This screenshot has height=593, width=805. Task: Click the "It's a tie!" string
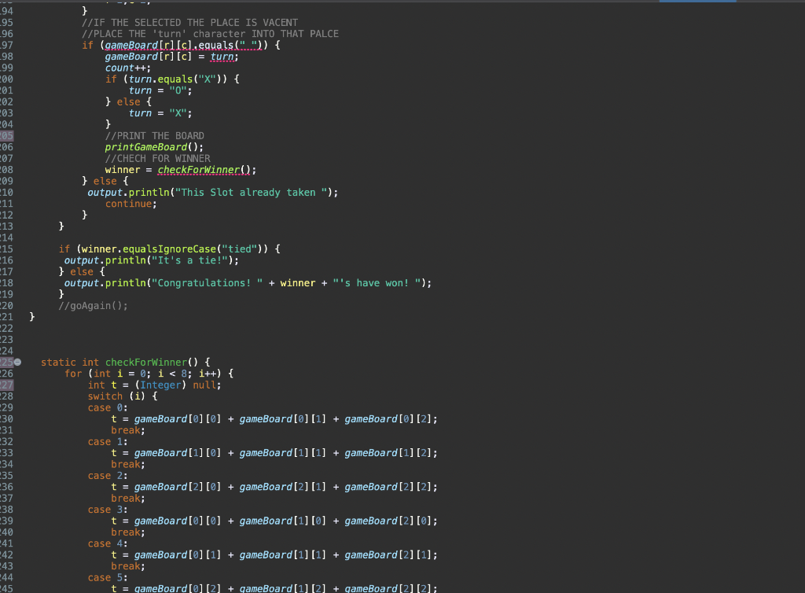189,260
